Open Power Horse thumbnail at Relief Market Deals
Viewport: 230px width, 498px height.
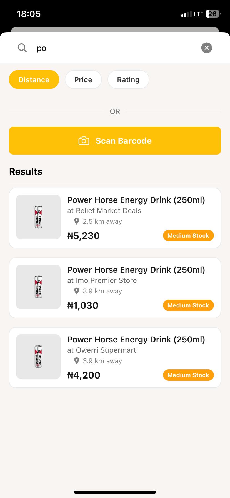pyautogui.click(x=38, y=217)
